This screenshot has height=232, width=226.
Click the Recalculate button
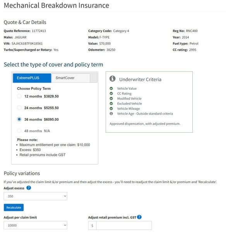pos(14,207)
